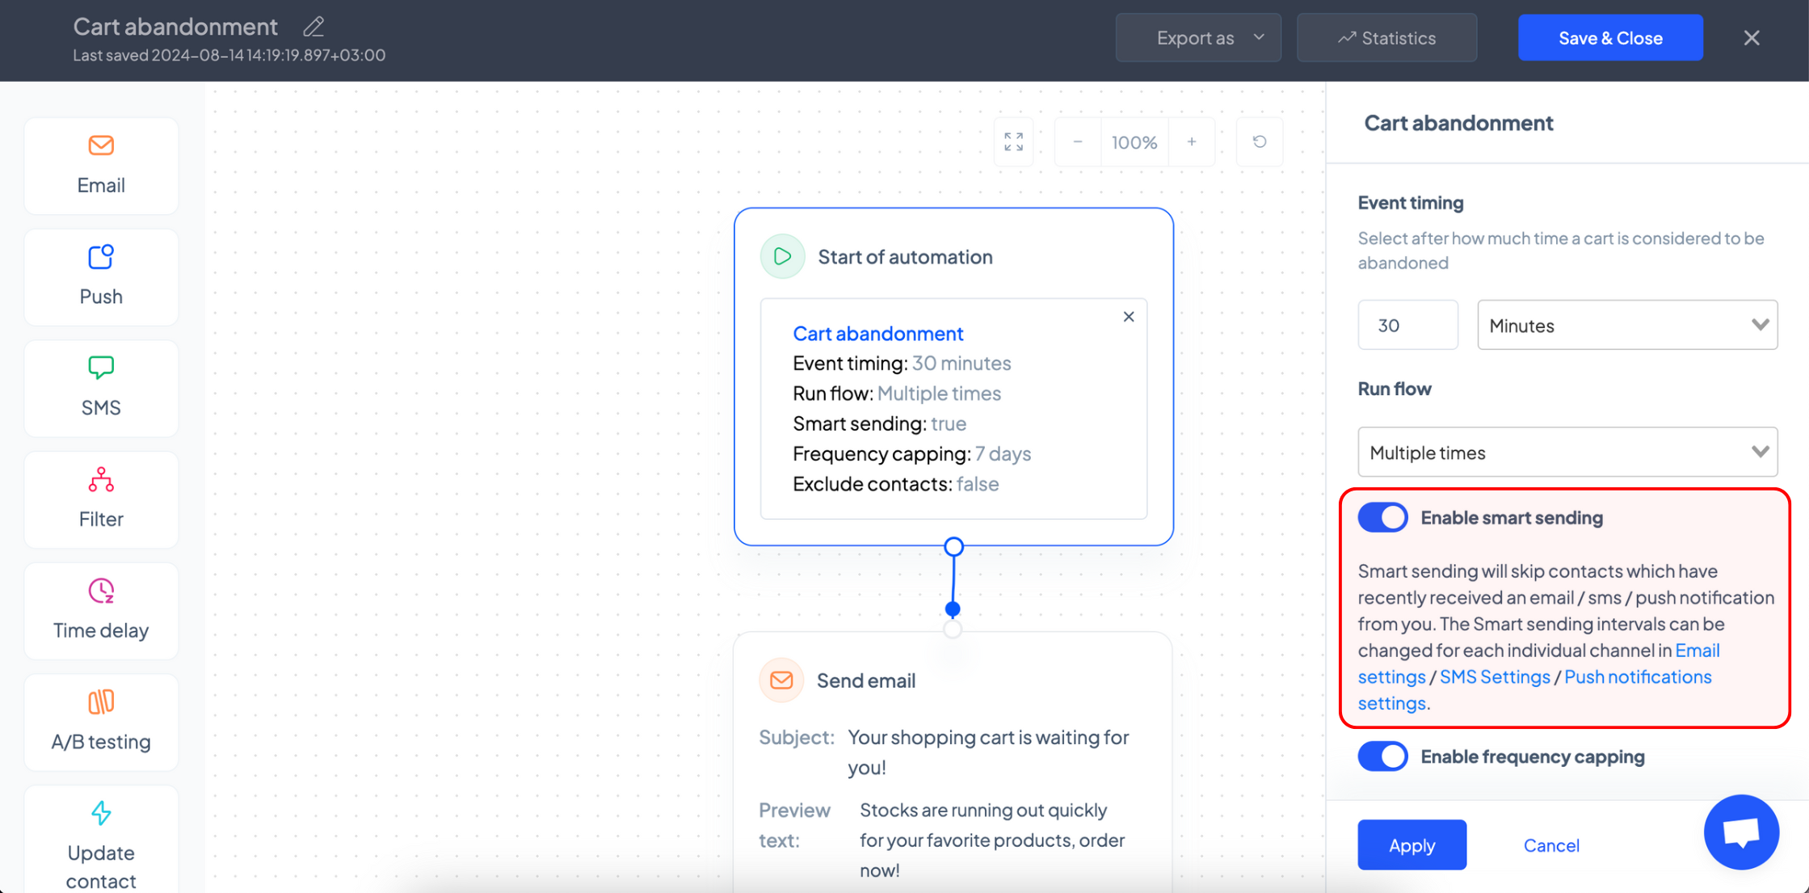The image size is (1809, 893).
Task: Reset canvas view icon
Action: [1260, 142]
